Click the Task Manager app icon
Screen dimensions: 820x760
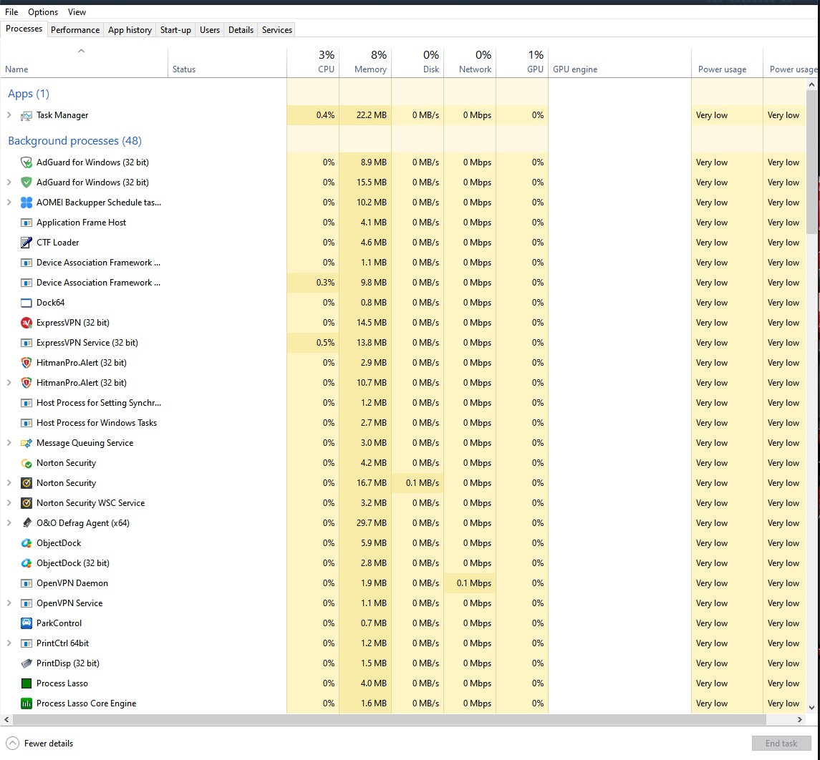[26, 115]
